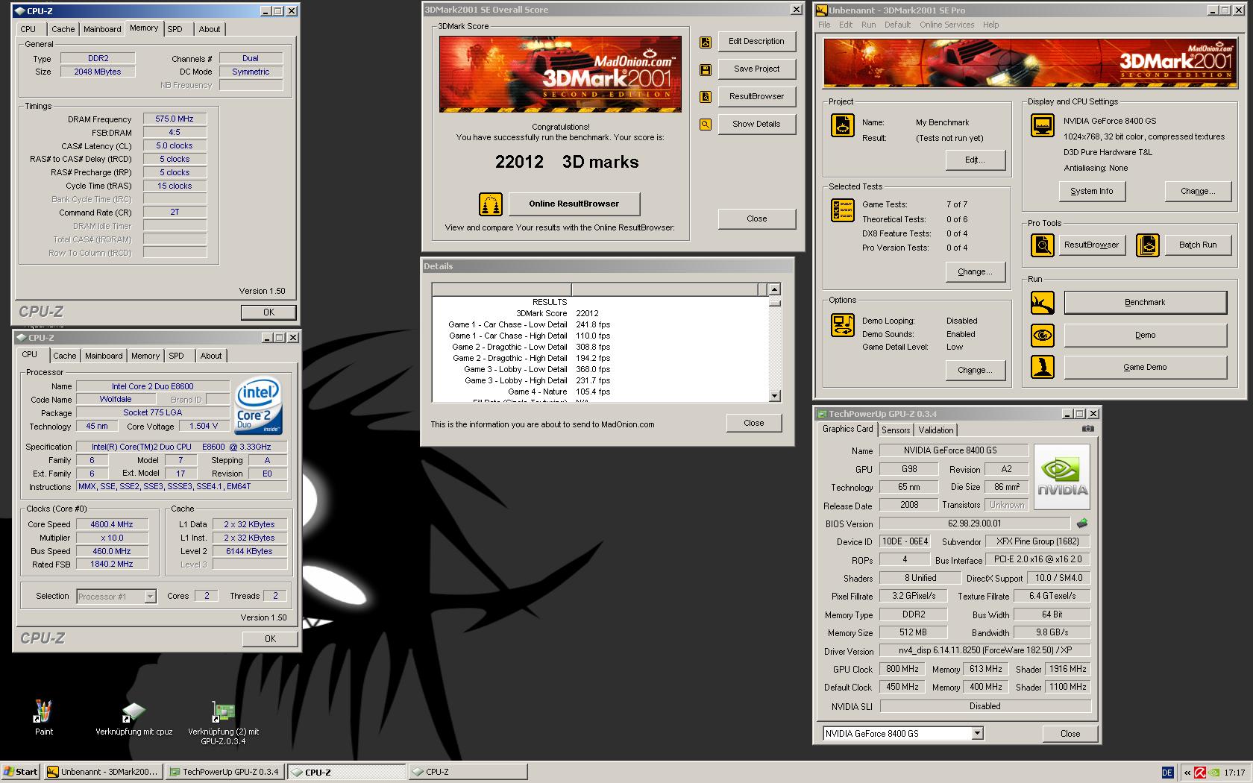Click Change under Selected Tests
Viewport: 1253px width, 783px height.
coord(975,271)
